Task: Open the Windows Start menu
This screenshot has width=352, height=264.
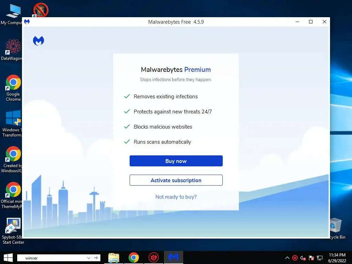Action: tap(8, 258)
